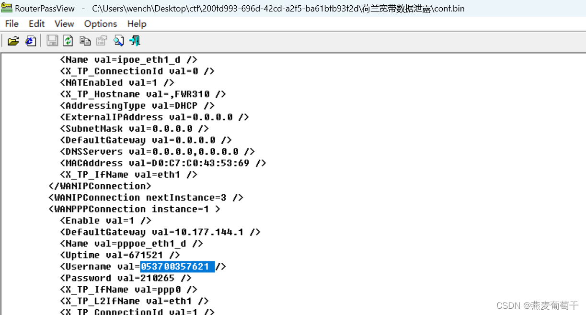Copy selected items to clipboard
The width and height of the screenshot is (586, 315).
pos(85,41)
